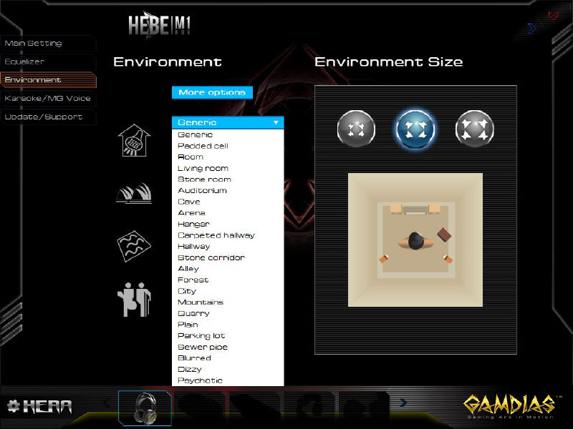This screenshot has width=573, height=429.
Task: Pick Quarry environment
Action: pos(228,313)
